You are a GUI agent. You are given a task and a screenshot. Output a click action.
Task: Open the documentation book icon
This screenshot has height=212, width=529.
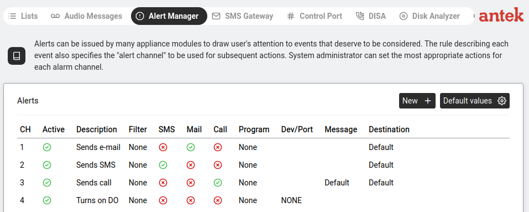(x=17, y=56)
